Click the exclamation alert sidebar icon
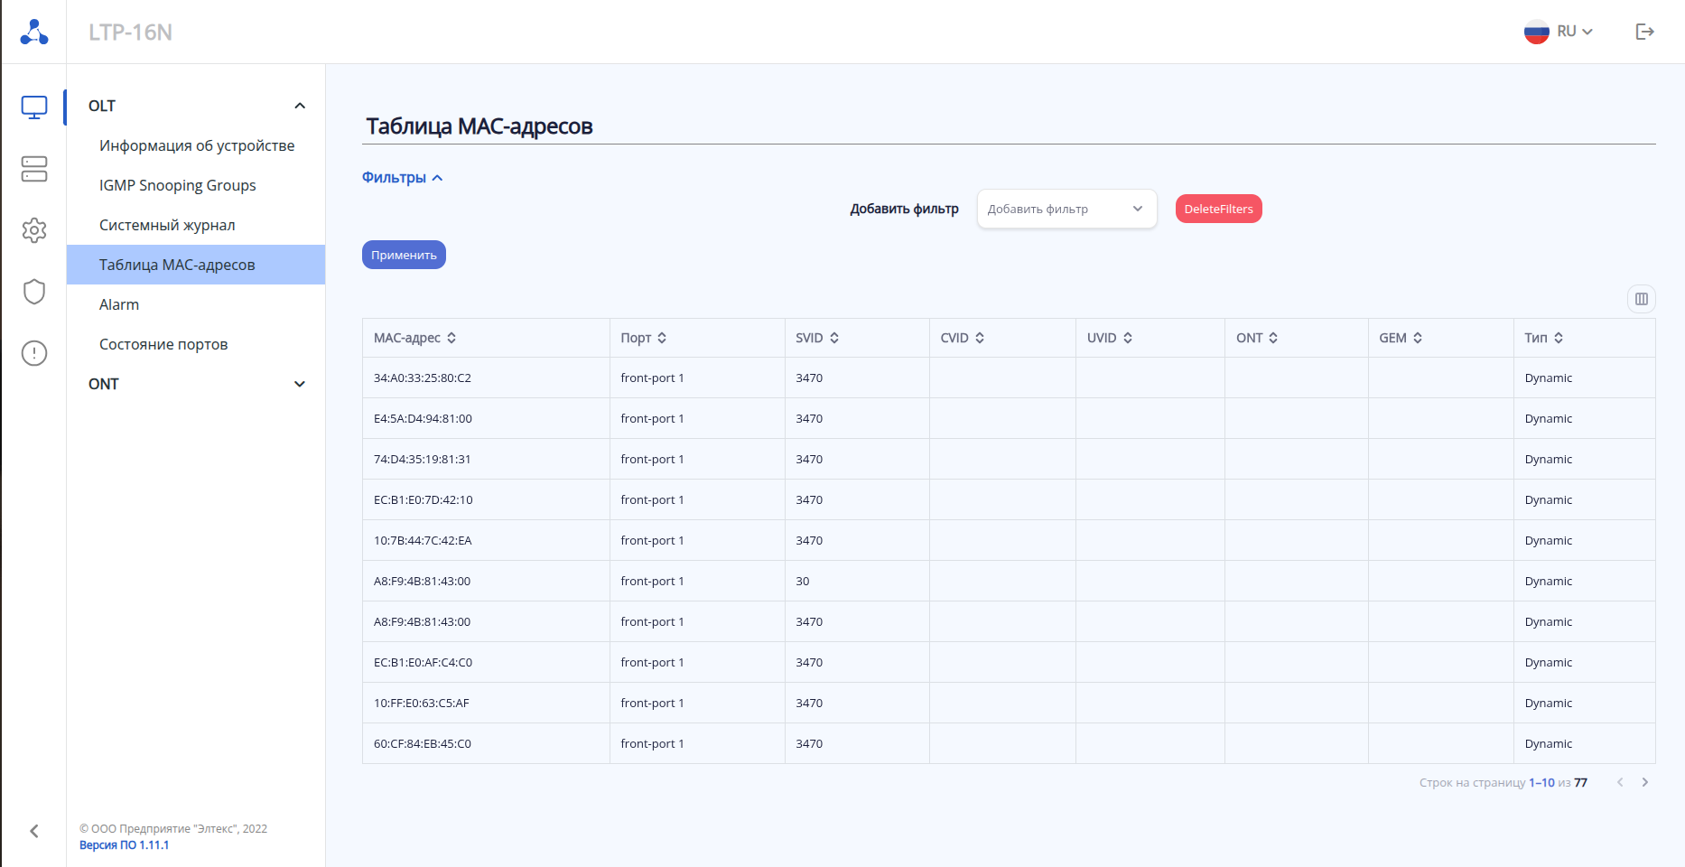The height and width of the screenshot is (867, 1685). (x=33, y=353)
